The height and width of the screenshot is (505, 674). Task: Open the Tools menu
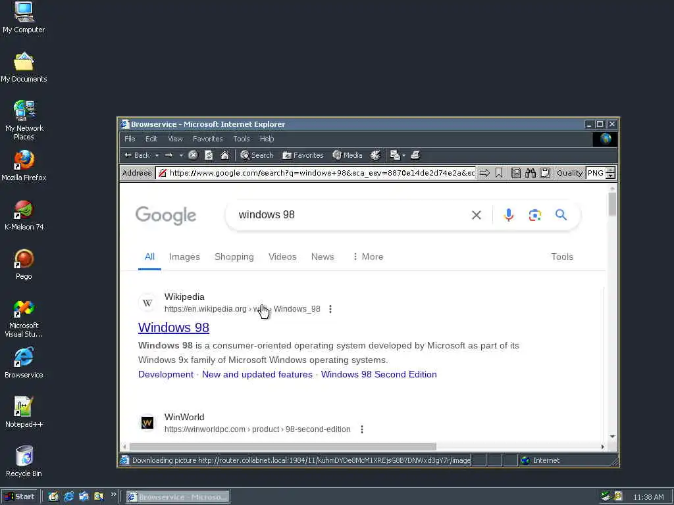(x=241, y=139)
